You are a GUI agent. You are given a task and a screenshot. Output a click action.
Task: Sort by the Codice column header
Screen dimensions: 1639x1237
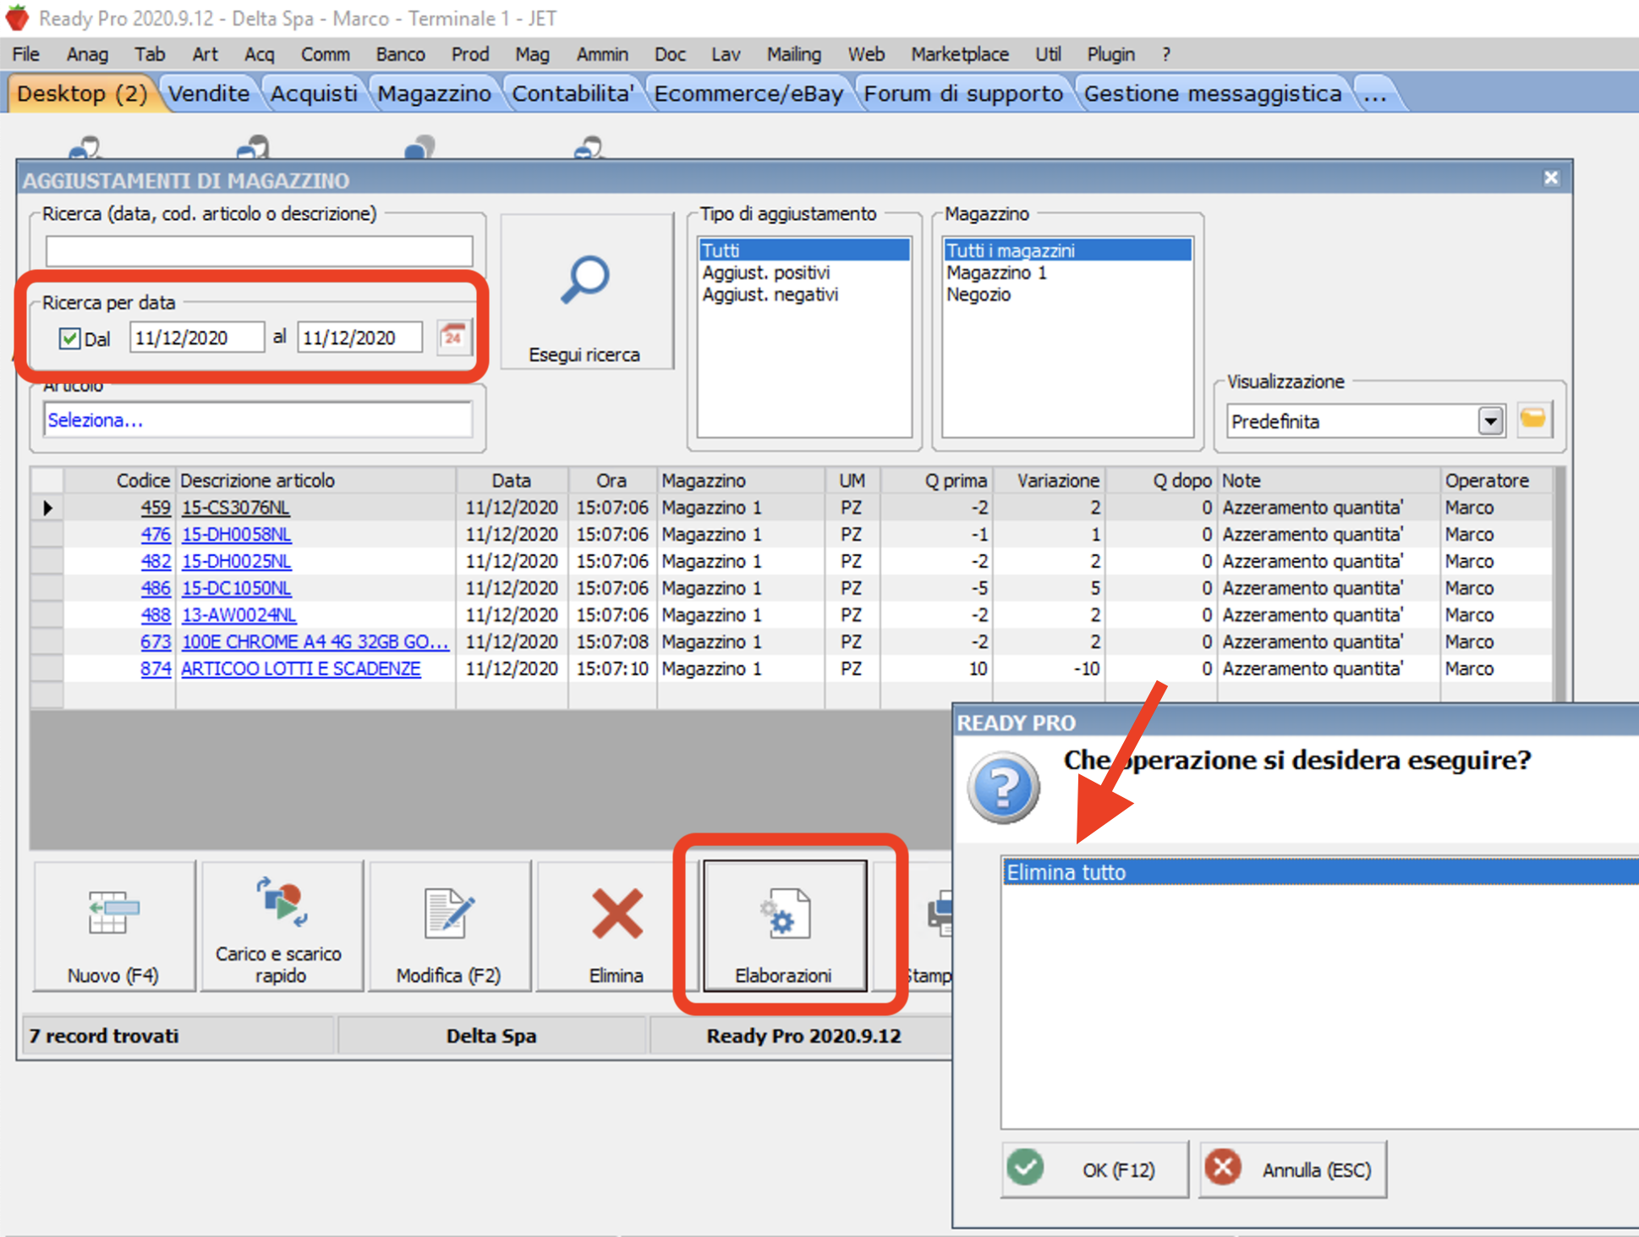pyautogui.click(x=120, y=481)
